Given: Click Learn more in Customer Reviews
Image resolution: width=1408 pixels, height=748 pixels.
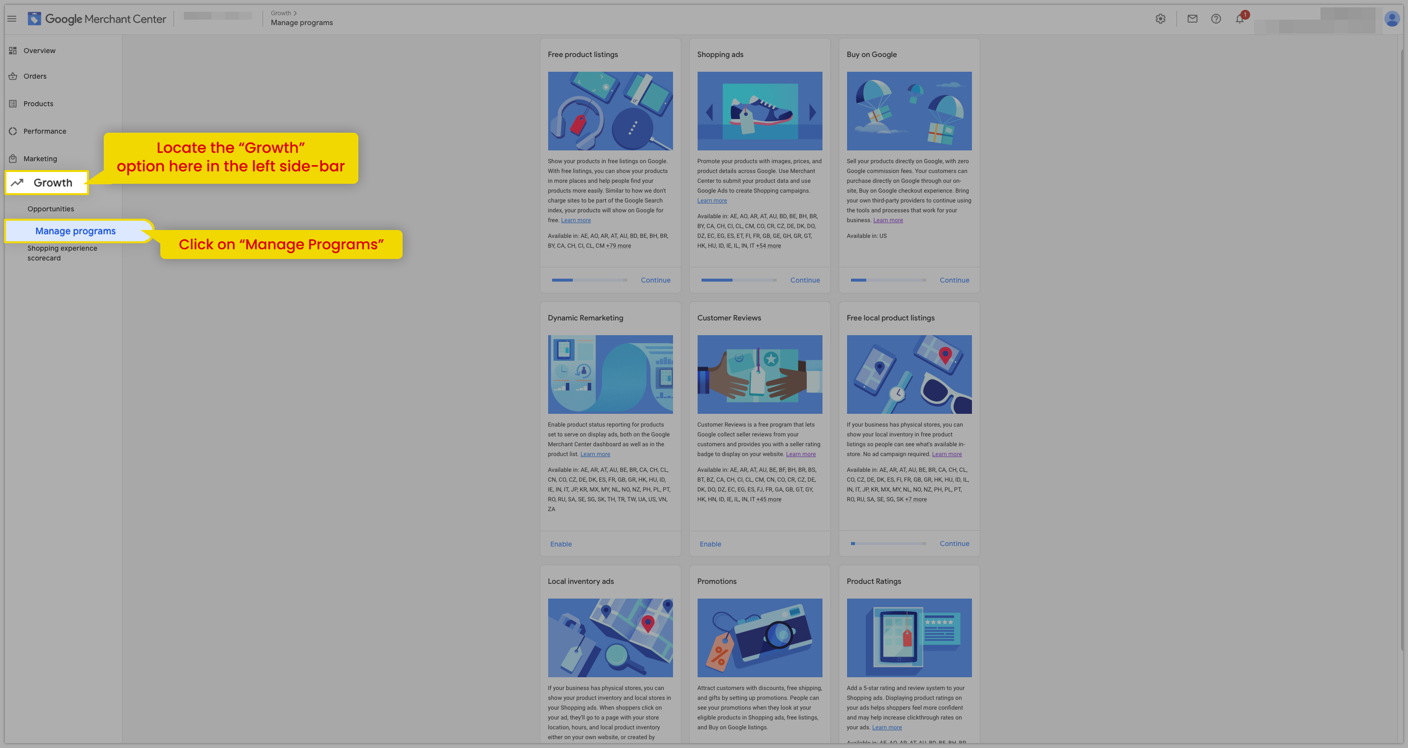Looking at the screenshot, I should click(800, 454).
